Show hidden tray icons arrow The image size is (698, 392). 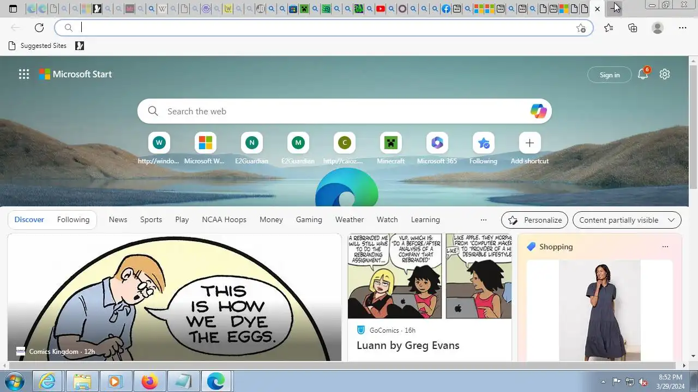pos(603,382)
